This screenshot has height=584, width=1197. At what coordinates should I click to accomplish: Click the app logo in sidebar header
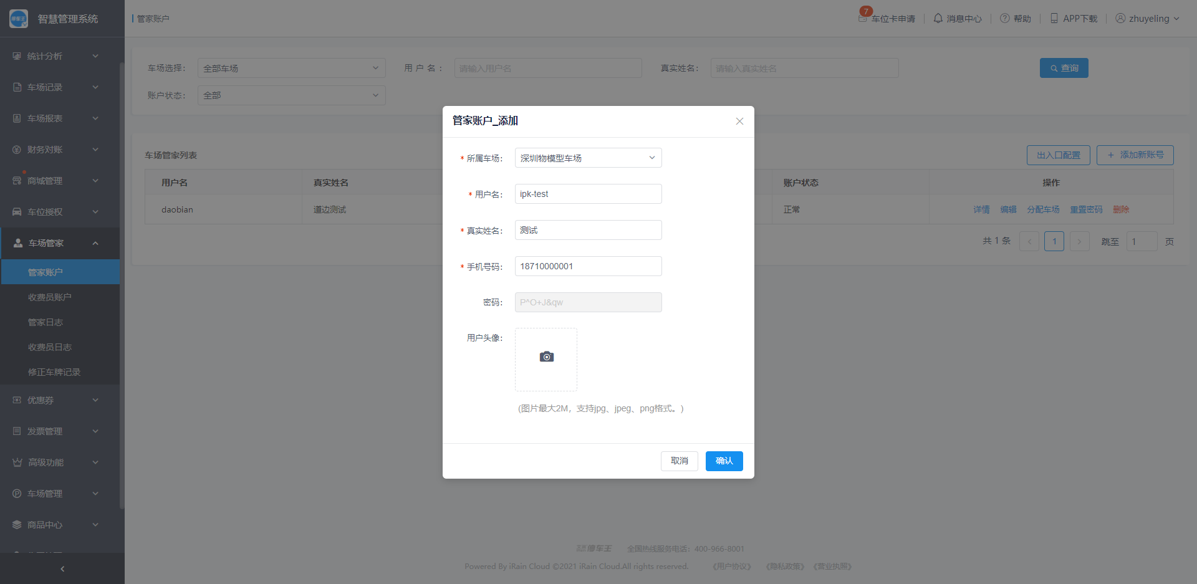click(x=19, y=19)
